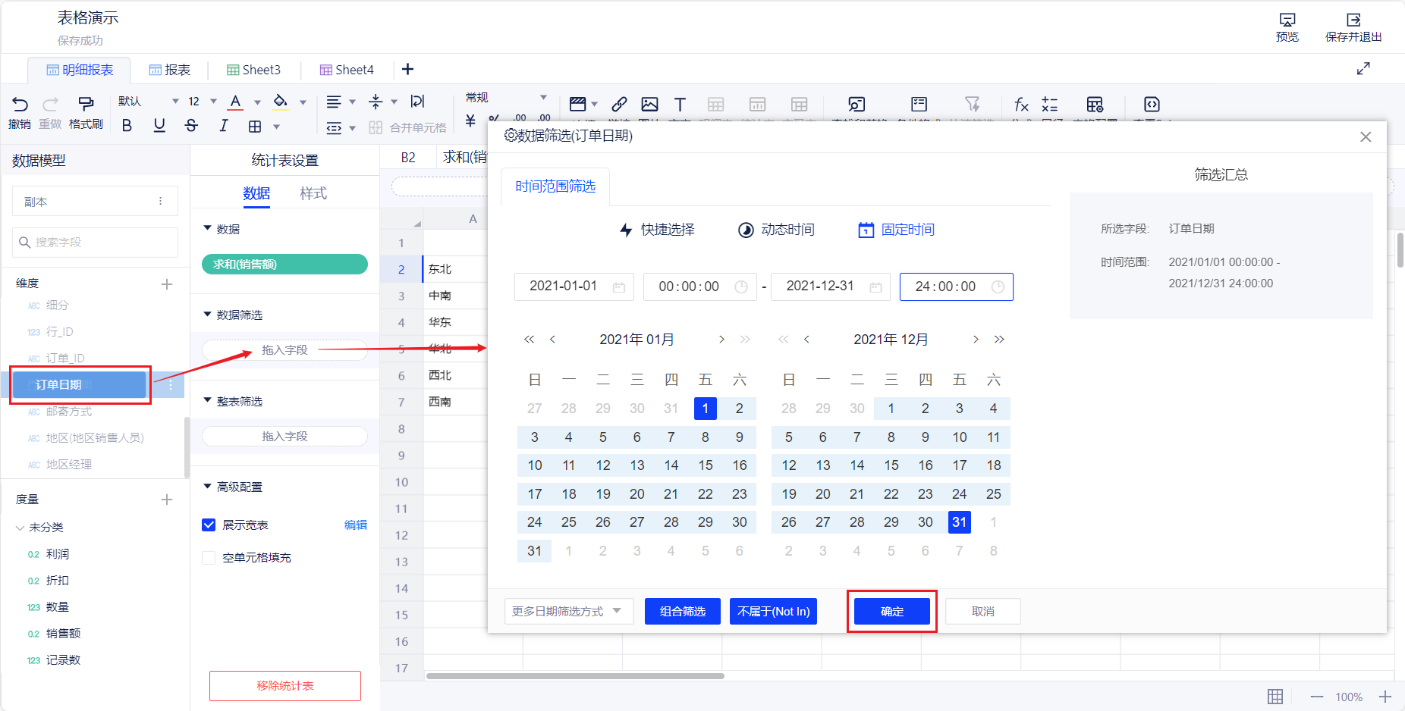Collapse the 数据筛选 section

208,315
